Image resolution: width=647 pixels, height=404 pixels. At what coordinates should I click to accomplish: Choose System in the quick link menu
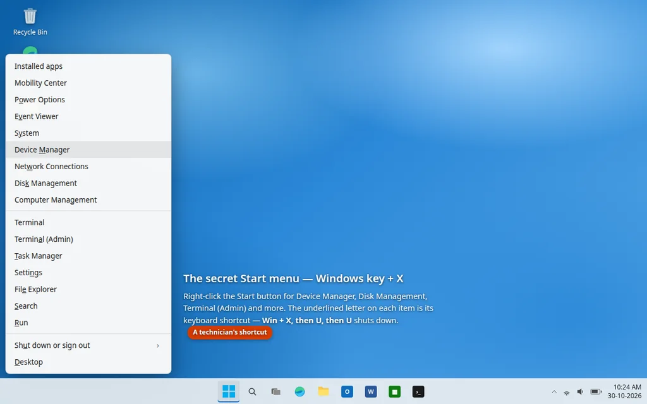pyautogui.click(x=88, y=133)
